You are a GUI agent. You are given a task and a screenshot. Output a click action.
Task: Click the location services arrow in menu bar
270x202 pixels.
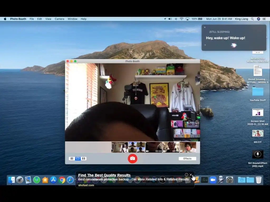165,19
